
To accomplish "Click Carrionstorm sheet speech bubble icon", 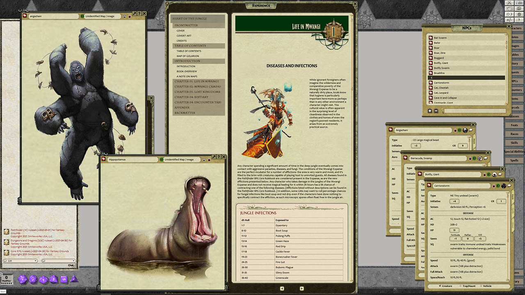I will (509, 186).
